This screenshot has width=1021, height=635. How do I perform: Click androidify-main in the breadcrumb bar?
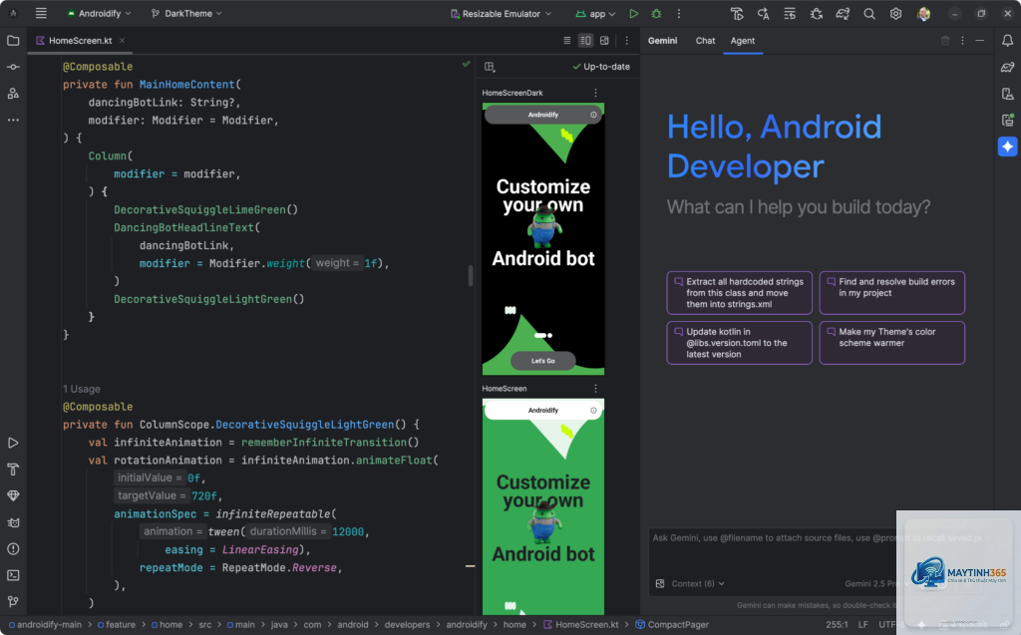coord(45,625)
